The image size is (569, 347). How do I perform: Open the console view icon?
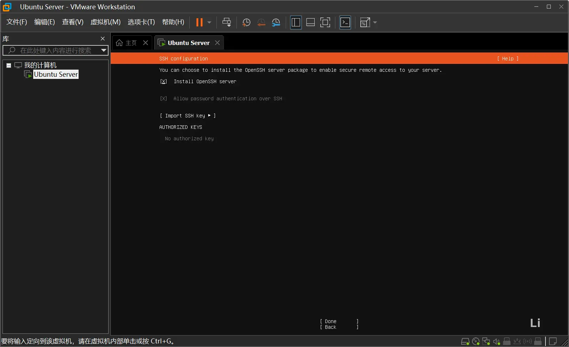coord(345,22)
